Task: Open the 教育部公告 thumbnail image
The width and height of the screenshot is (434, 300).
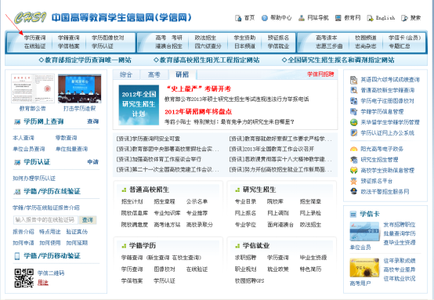Action: point(33,89)
